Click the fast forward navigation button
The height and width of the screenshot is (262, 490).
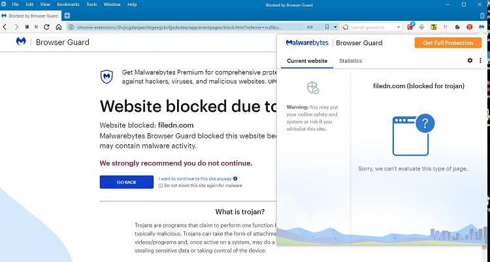click(x=37, y=27)
